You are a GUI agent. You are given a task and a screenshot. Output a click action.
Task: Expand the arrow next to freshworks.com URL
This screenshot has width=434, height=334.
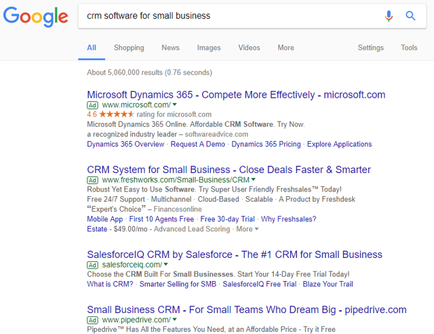(x=253, y=179)
